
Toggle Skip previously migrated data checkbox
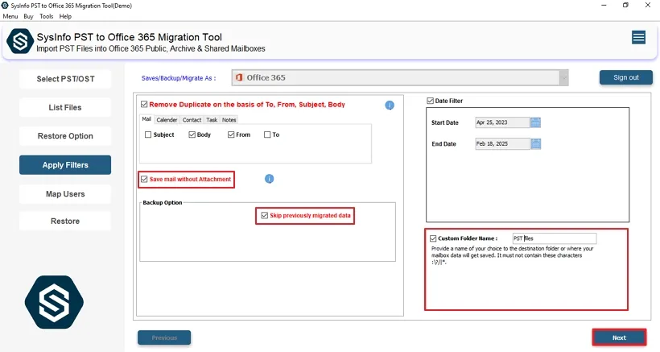click(264, 216)
